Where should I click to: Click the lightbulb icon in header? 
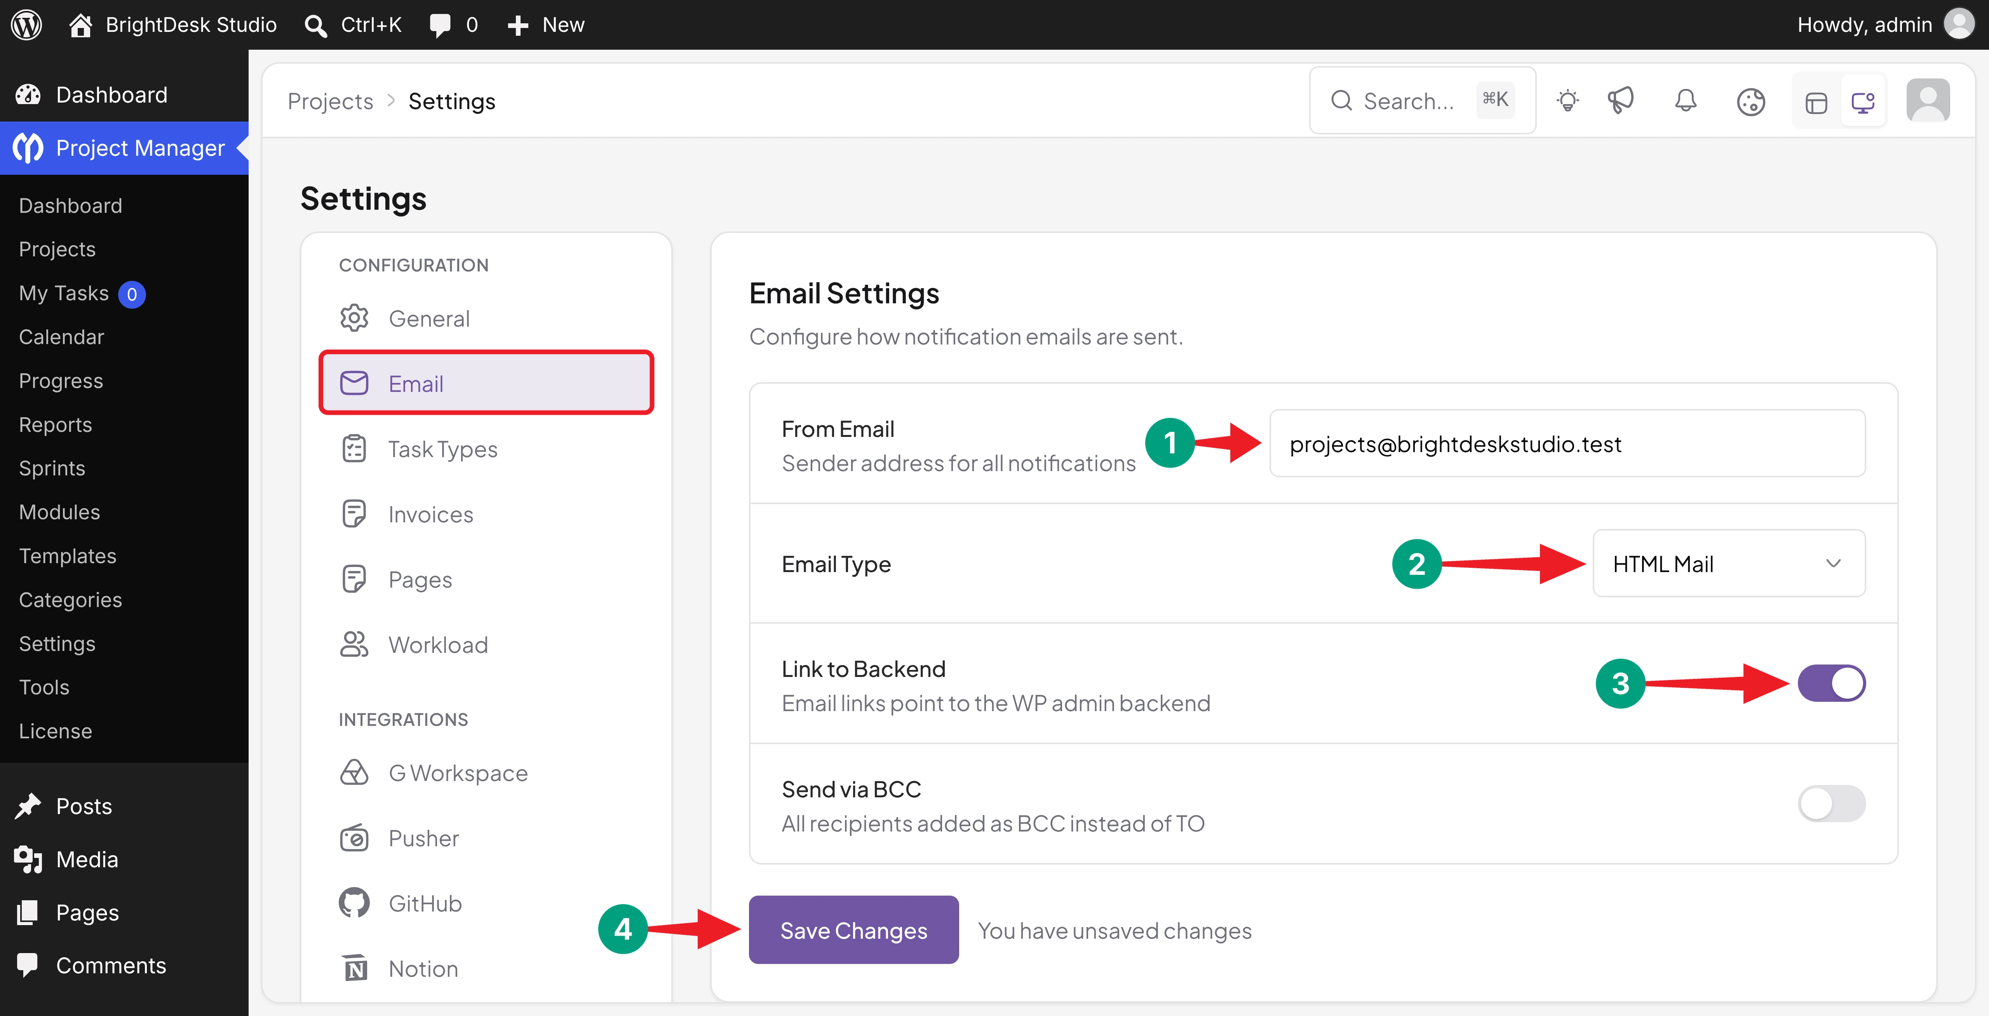(x=1568, y=101)
